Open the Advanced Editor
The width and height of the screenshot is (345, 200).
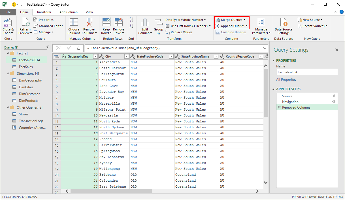[48, 26]
